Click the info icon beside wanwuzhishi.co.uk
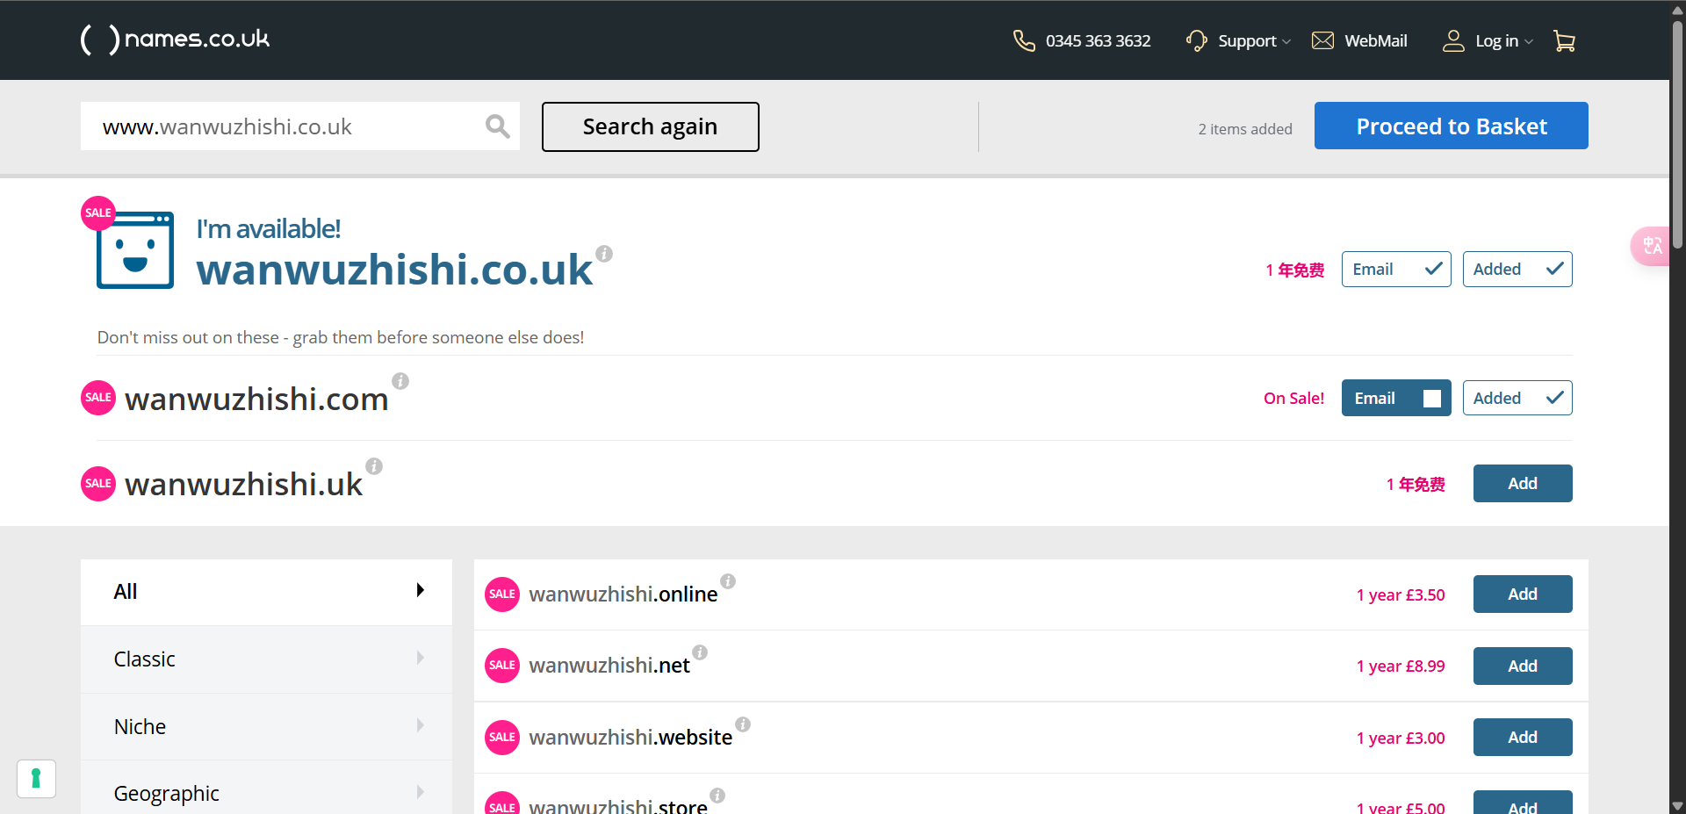Screen dimensions: 1686x814 (604, 254)
